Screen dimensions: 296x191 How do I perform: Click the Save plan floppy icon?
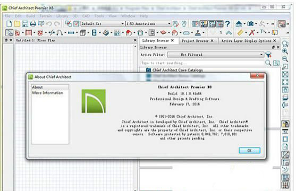(x=25, y=24)
